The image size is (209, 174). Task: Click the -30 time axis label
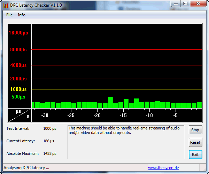(45, 115)
